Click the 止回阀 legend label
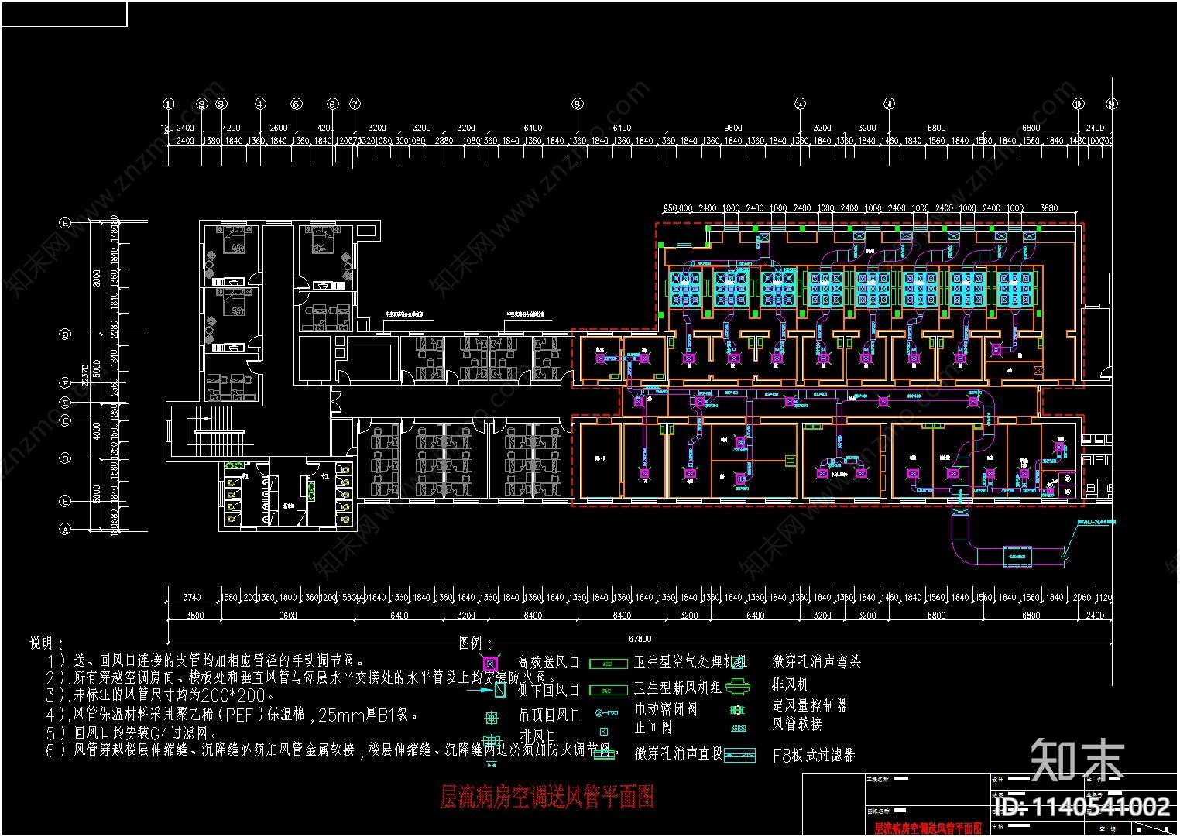The width and height of the screenshot is (1180, 837). pos(653,728)
